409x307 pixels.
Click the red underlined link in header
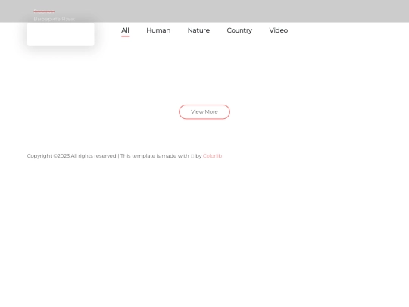(44, 11)
